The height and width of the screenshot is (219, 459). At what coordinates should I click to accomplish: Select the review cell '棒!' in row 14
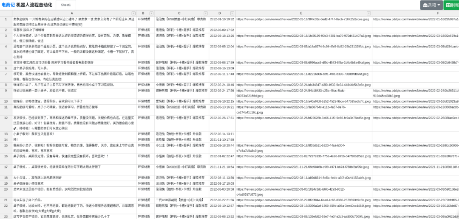coord(74,139)
